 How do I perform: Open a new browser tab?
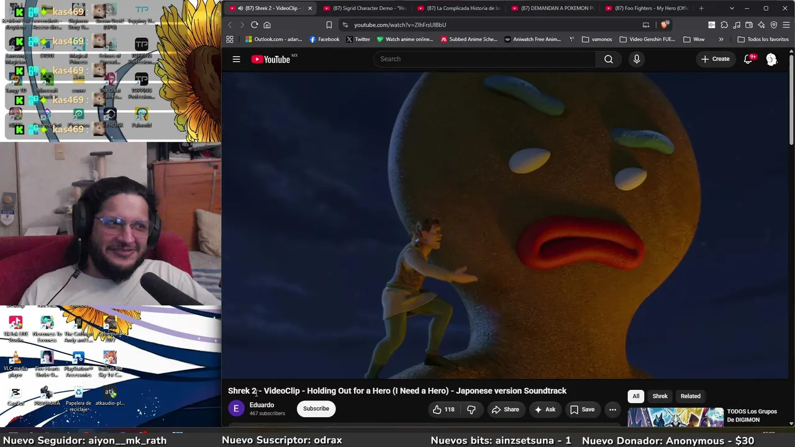click(701, 8)
